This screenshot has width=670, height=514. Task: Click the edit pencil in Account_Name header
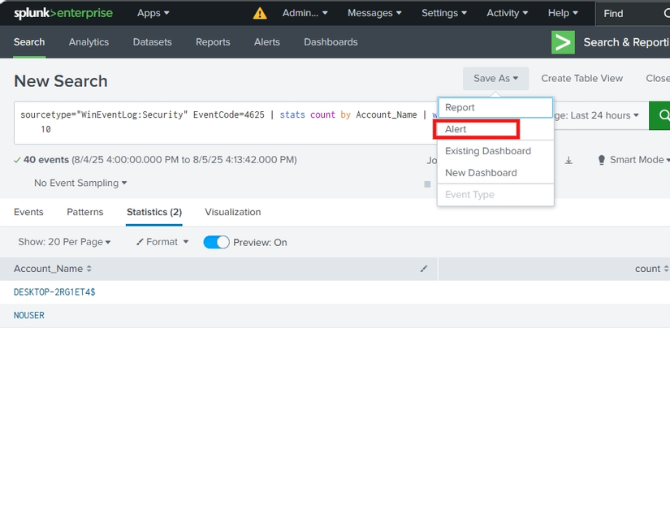[423, 269]
